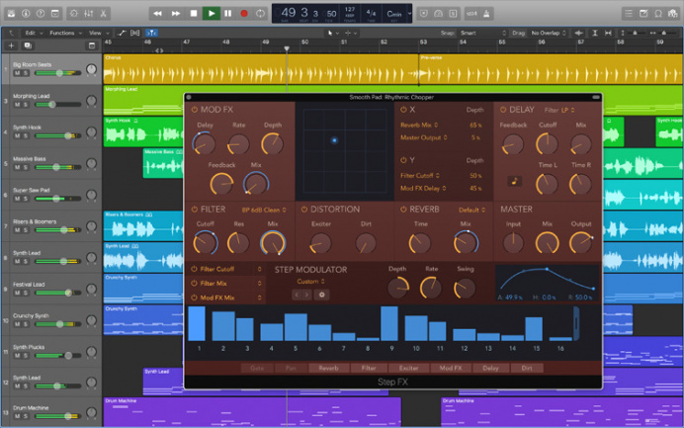Stop playback with the square button
This screenshot has width=684, height=428.
(194, 14)
